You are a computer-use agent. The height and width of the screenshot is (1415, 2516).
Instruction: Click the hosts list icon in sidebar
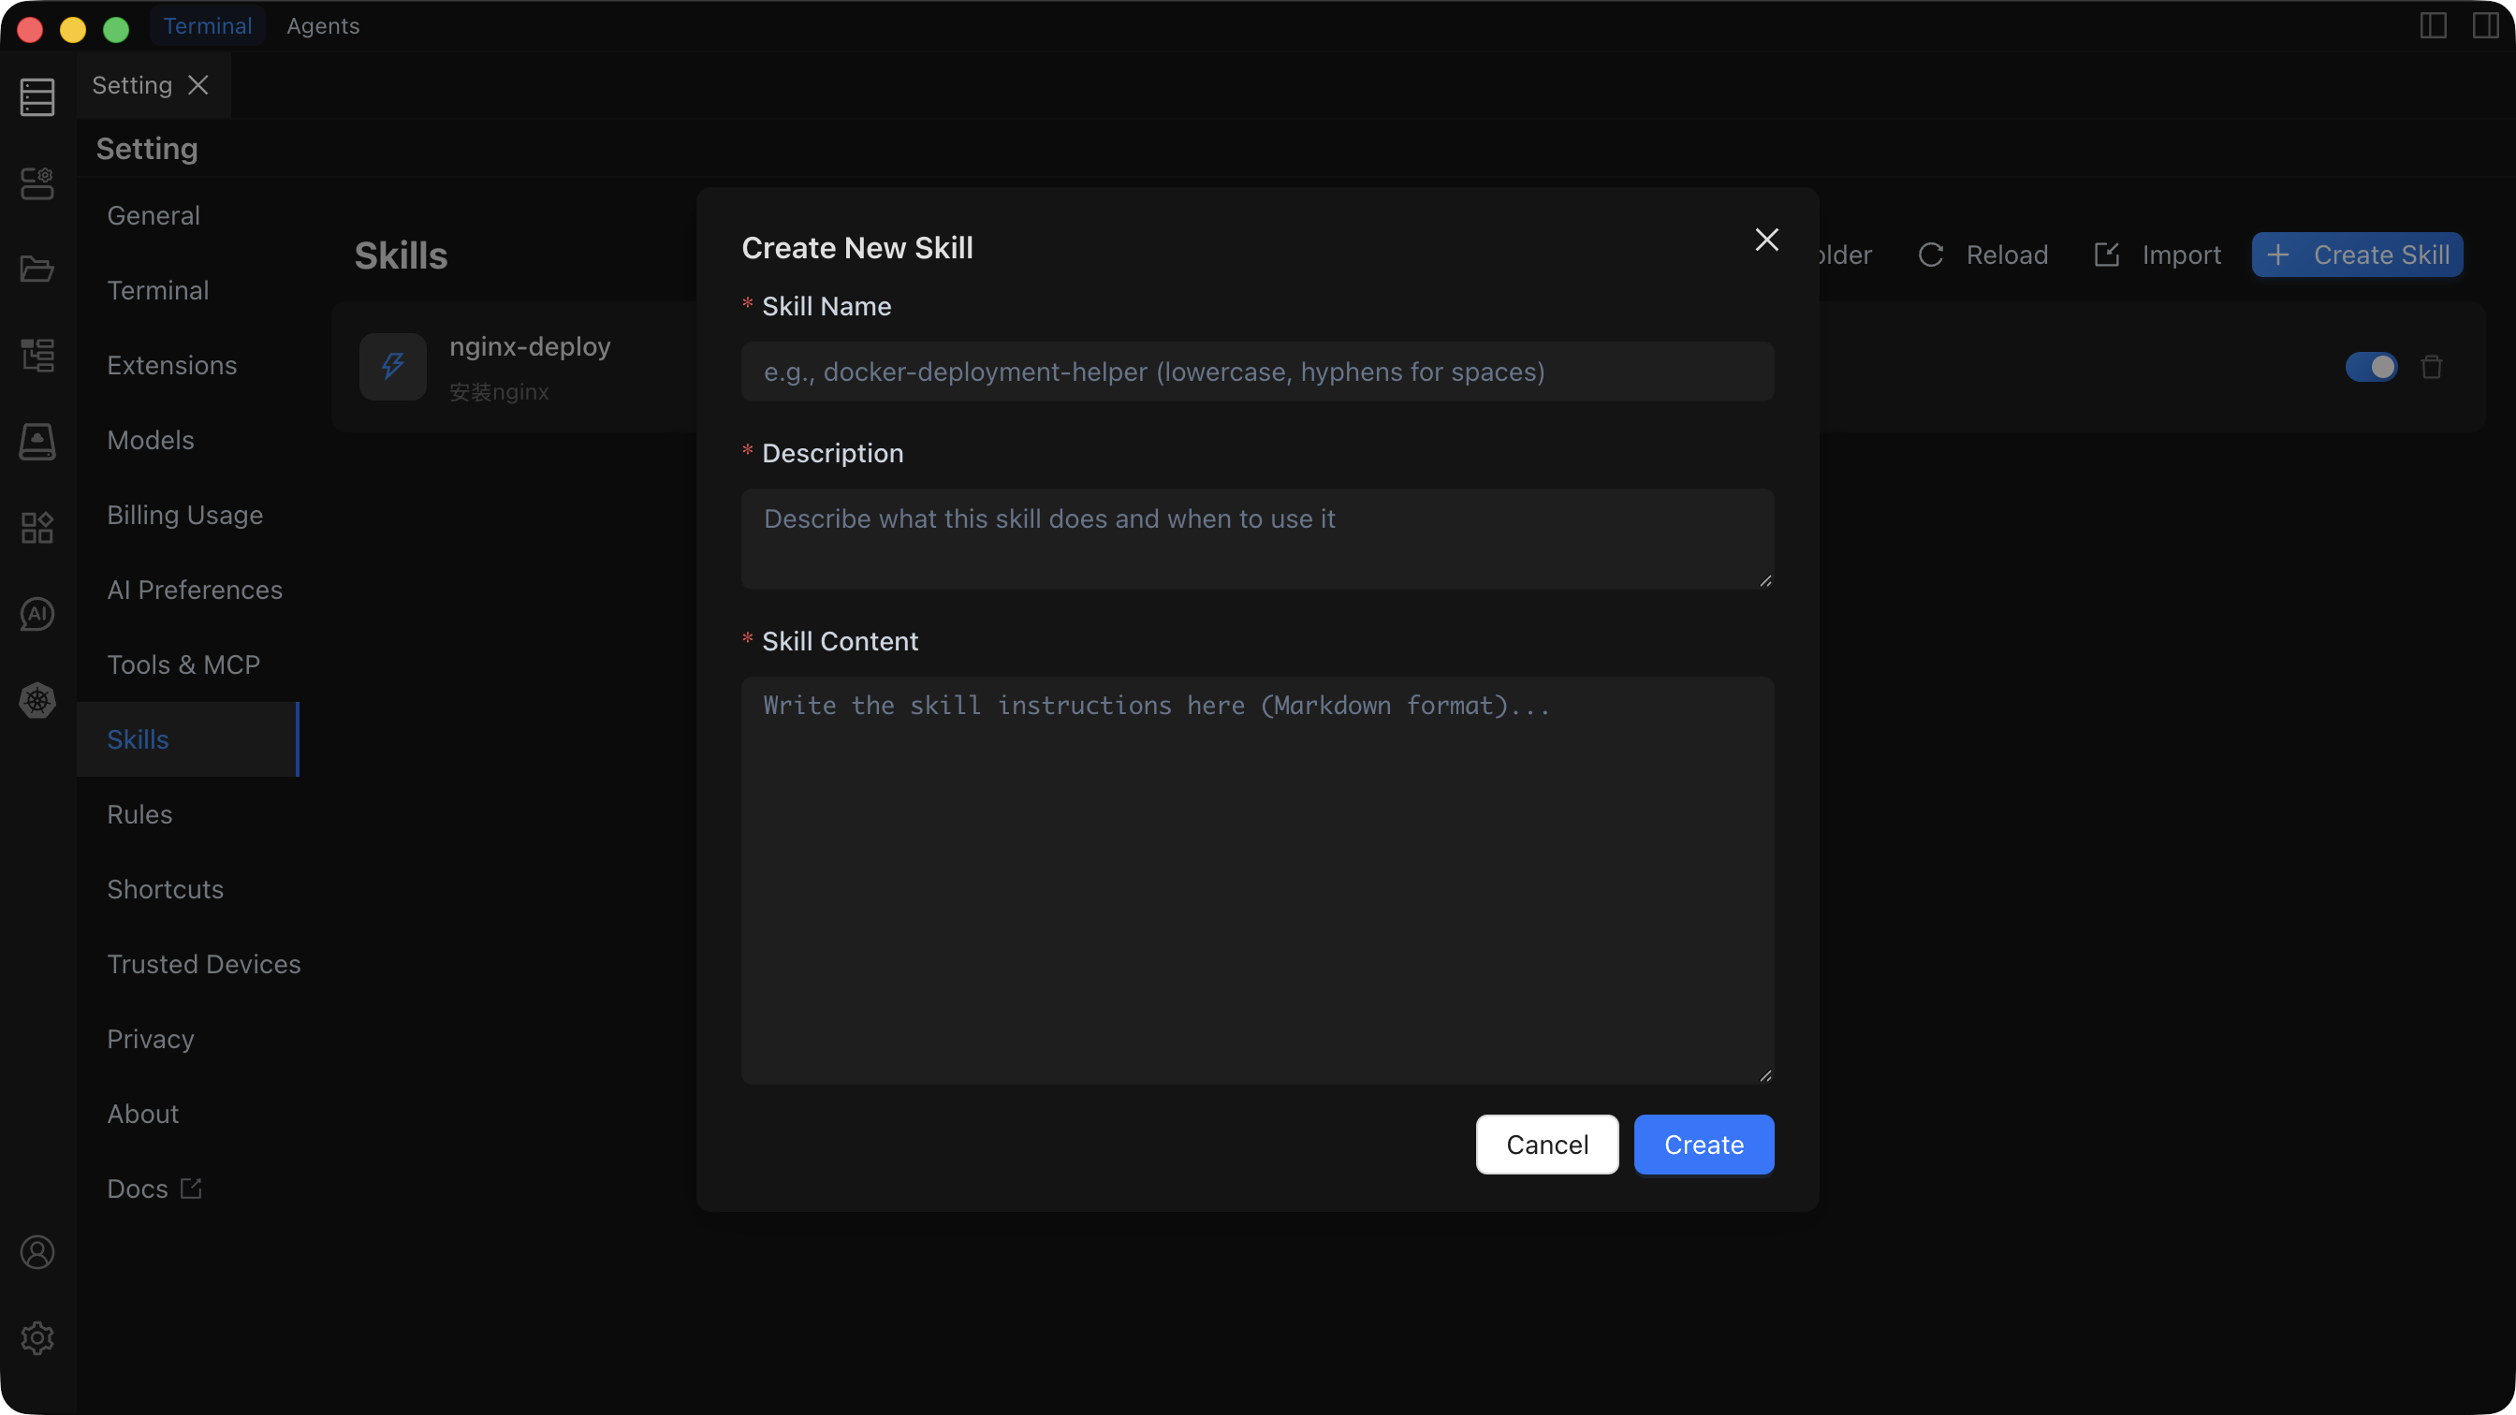point(37,97)
